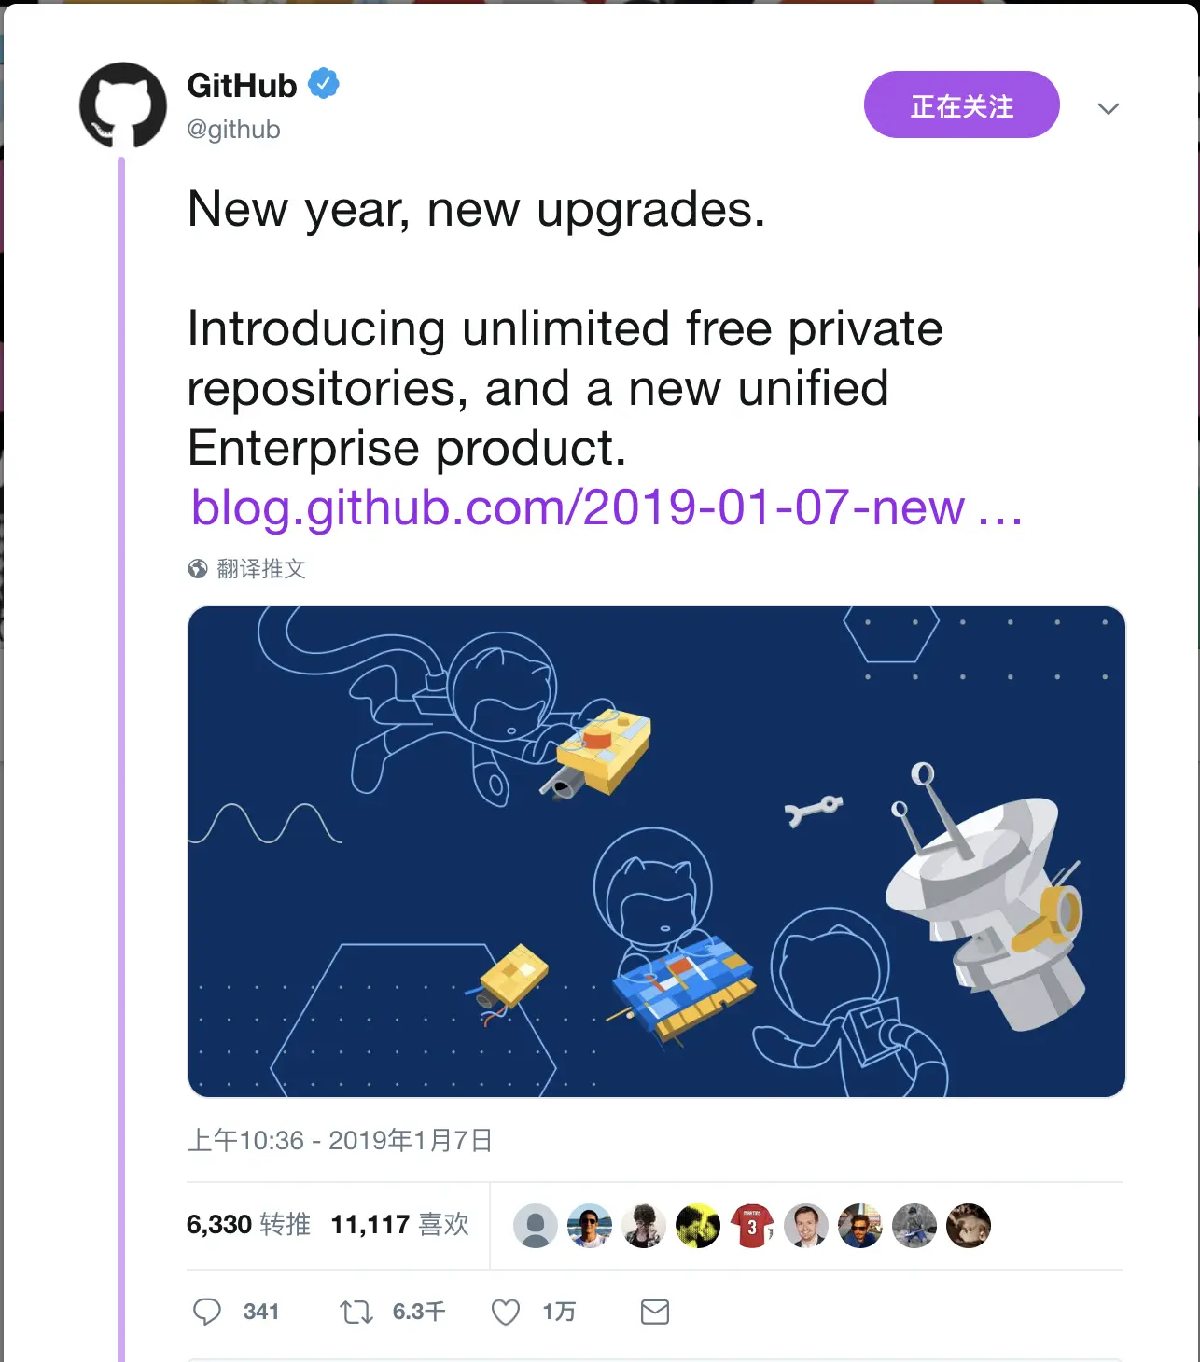Click the GitHub display name
Viewport: 1200px width, 1362px height.
pyautogui.click(x=242, y=85)
